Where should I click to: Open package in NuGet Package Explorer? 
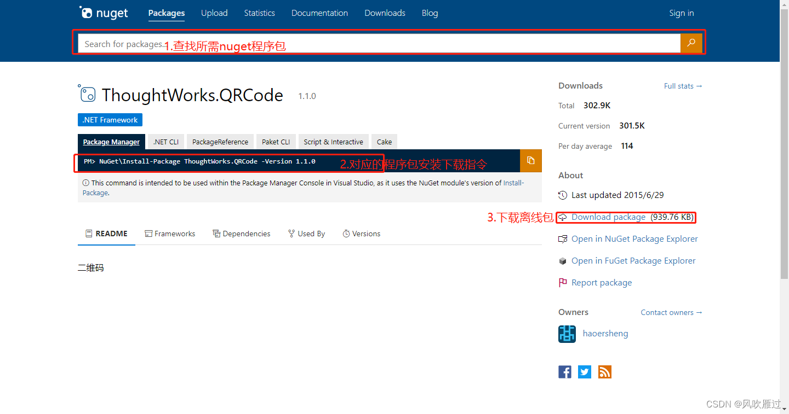(x=634, y=238)
